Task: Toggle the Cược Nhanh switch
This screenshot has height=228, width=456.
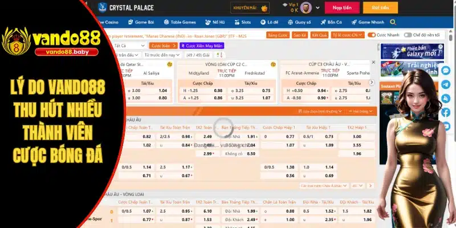Action: click(x=372, y=35)
